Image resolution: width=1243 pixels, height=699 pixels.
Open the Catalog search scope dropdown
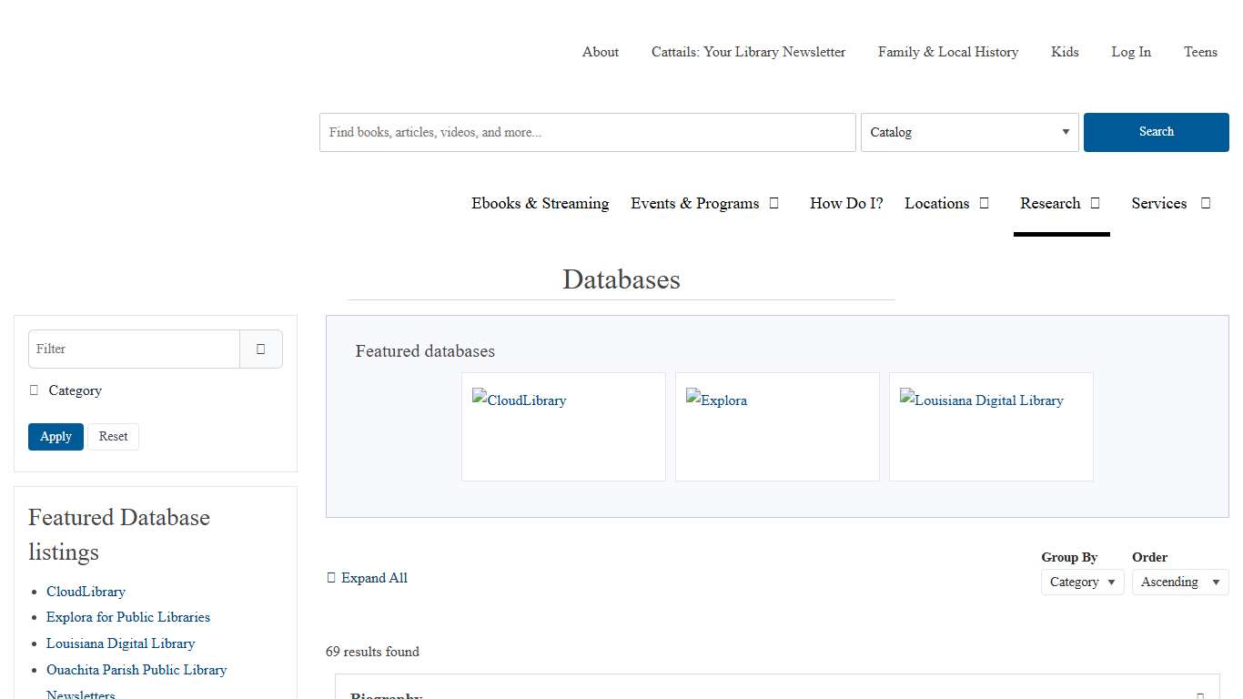tap(969, 132)
